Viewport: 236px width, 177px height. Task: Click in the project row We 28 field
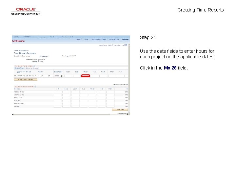click(x=103, y=76)
